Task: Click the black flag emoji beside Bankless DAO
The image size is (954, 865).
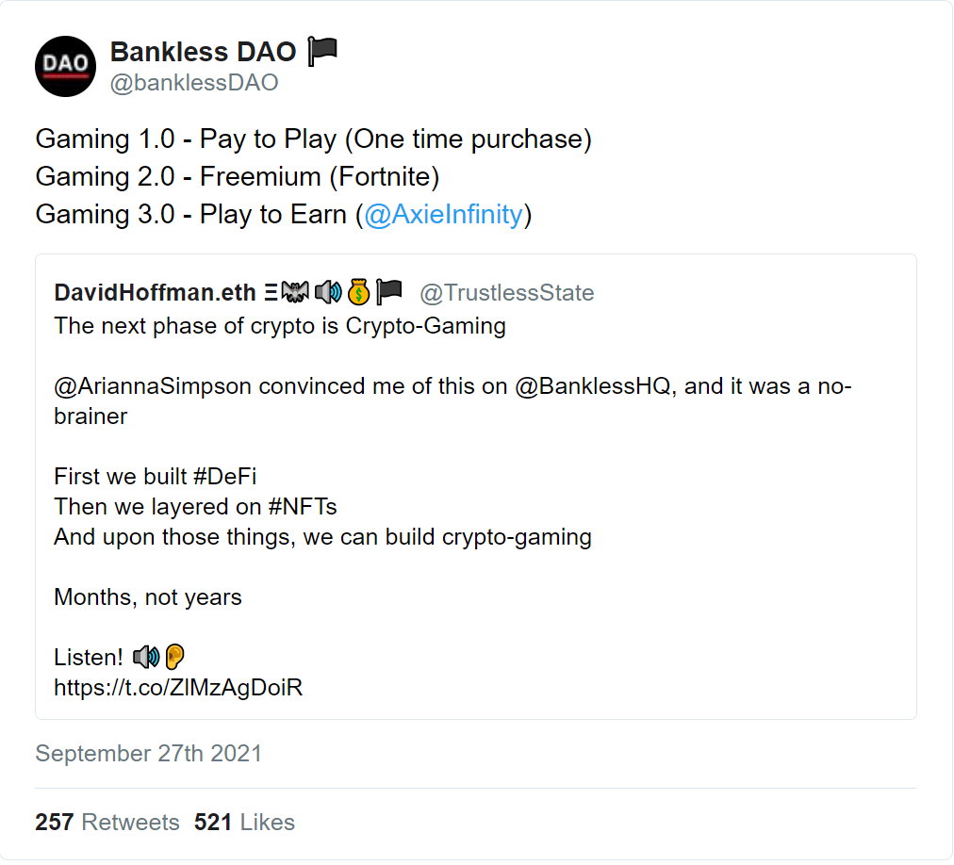Action: click(322, 51)
